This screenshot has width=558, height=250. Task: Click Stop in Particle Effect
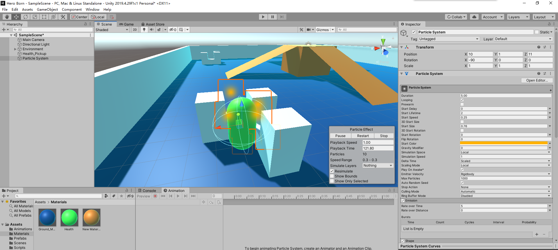point(384,136)
